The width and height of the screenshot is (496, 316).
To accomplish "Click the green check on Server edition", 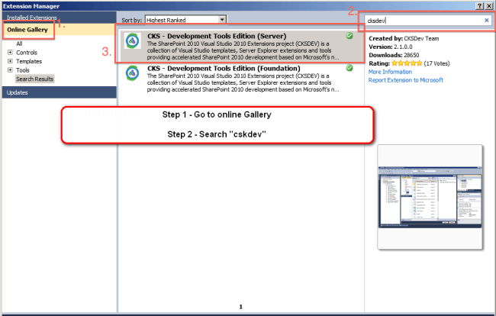I will click(x=349, y=36).
